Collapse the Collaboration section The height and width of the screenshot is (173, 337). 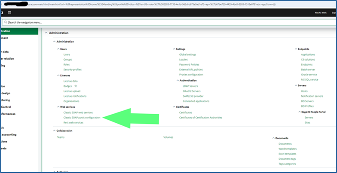click(54, 131)
